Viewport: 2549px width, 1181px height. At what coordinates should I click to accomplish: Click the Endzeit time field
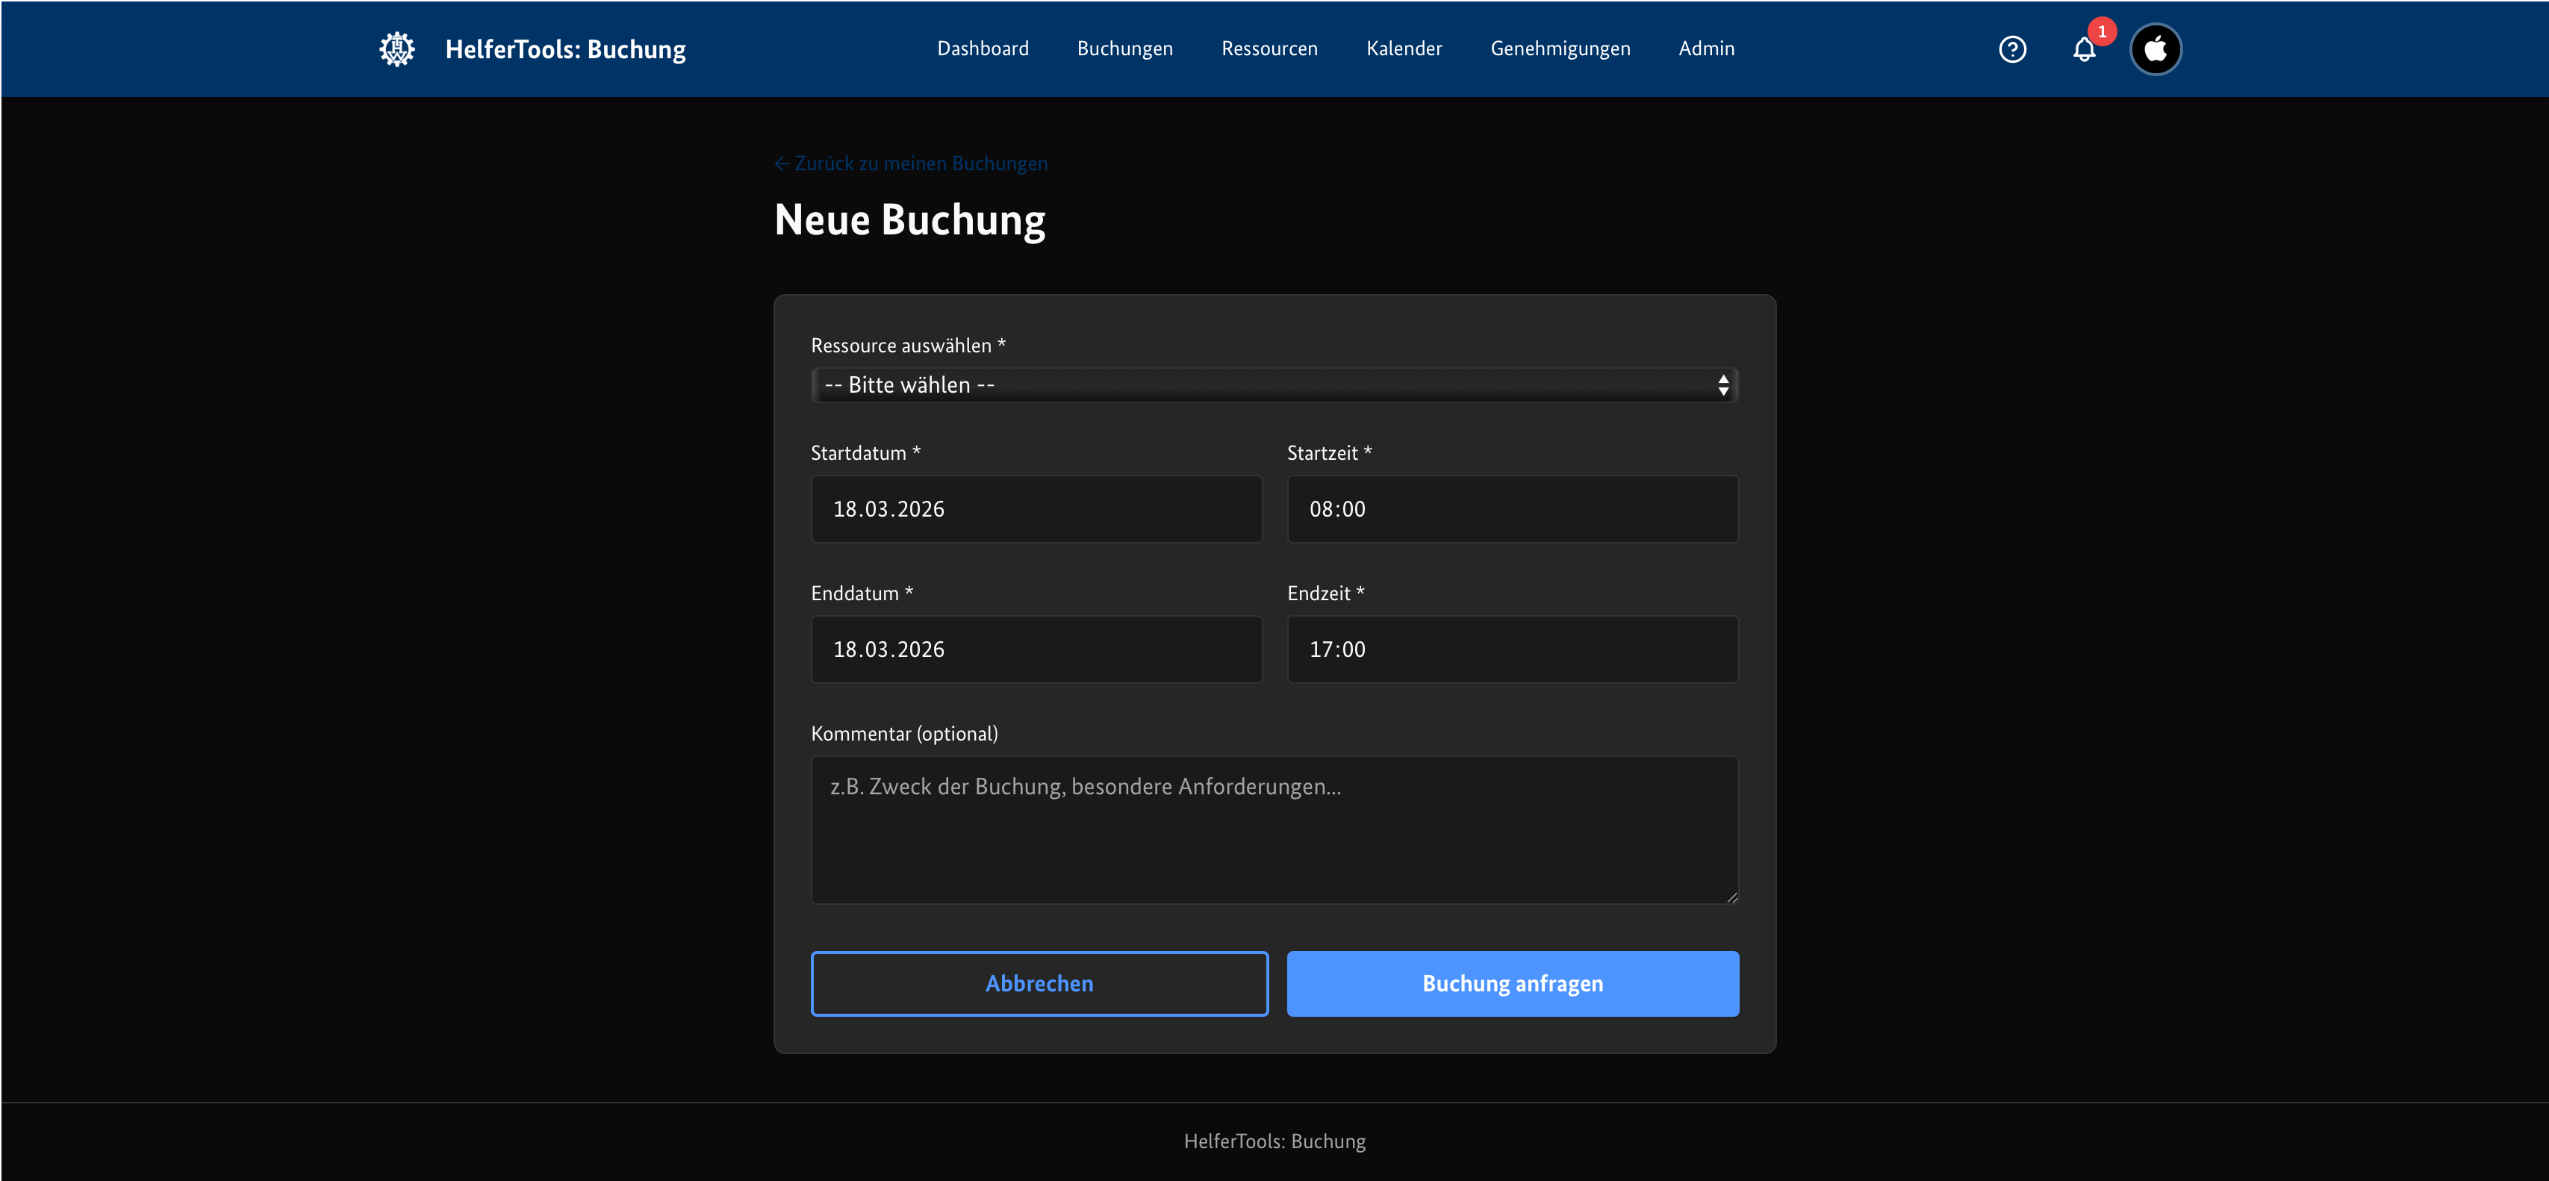(x=1511, y=649)
